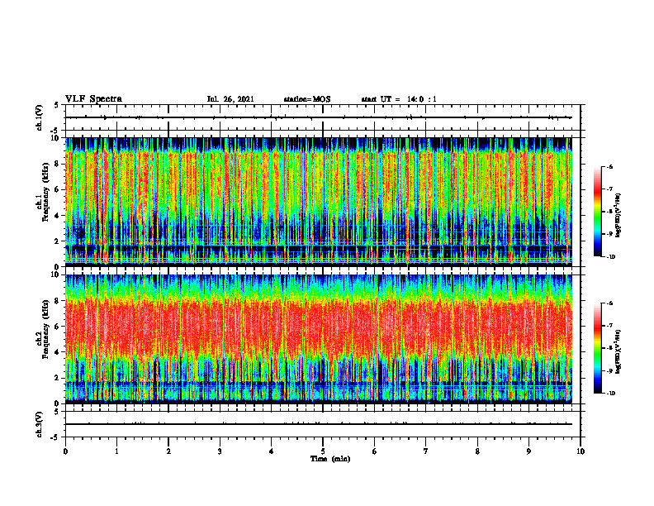Click the "-6" label on ch.1 color bar
This screenshot has height=506, width=654.
[x=609, y=166]
